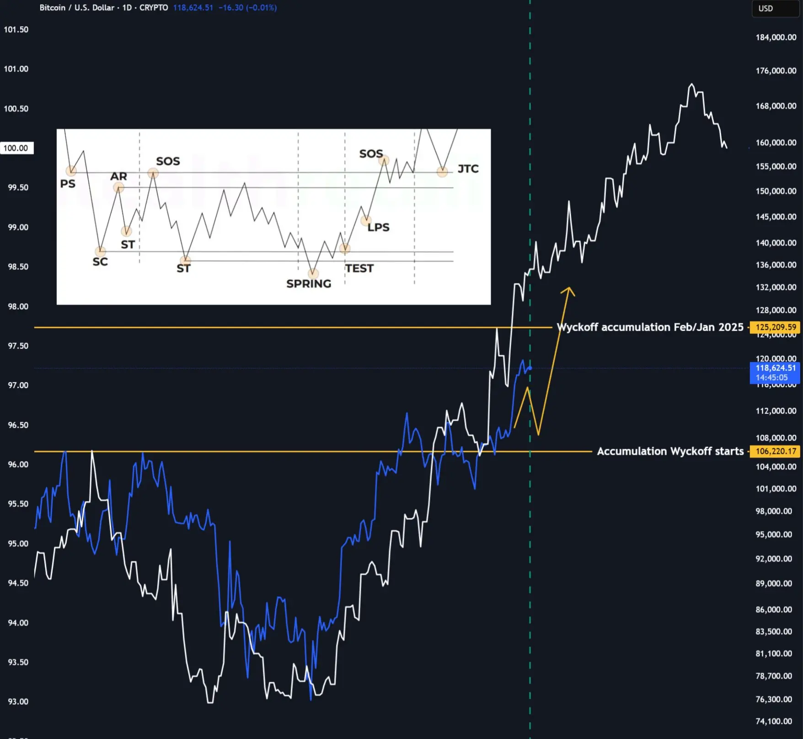This screenshot has width=803, height=739.
Task: Click the 184,000.00 right axis label
Action: 776,37
